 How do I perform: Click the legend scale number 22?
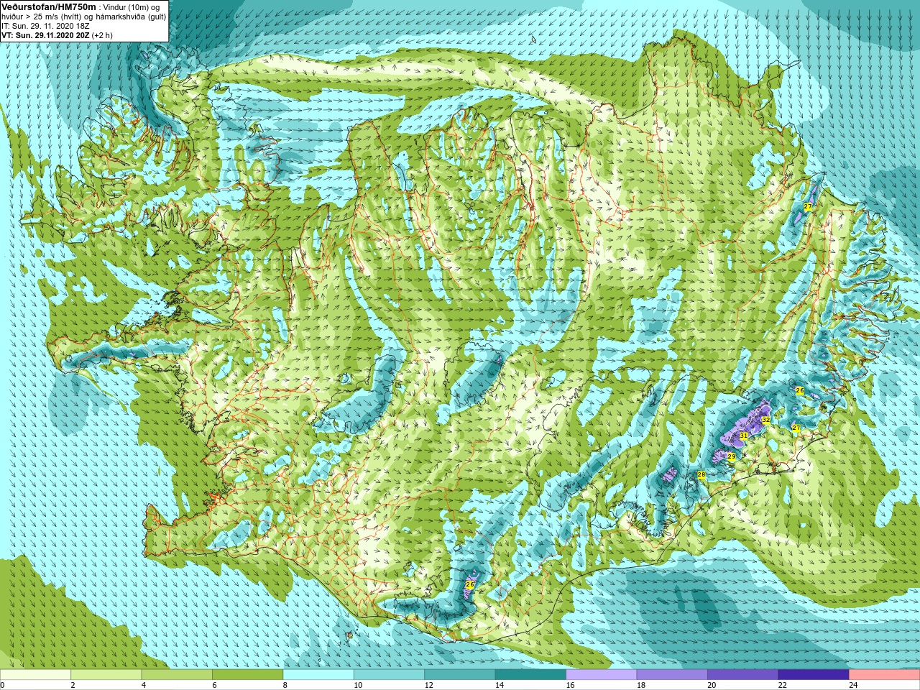coord(782,685)
